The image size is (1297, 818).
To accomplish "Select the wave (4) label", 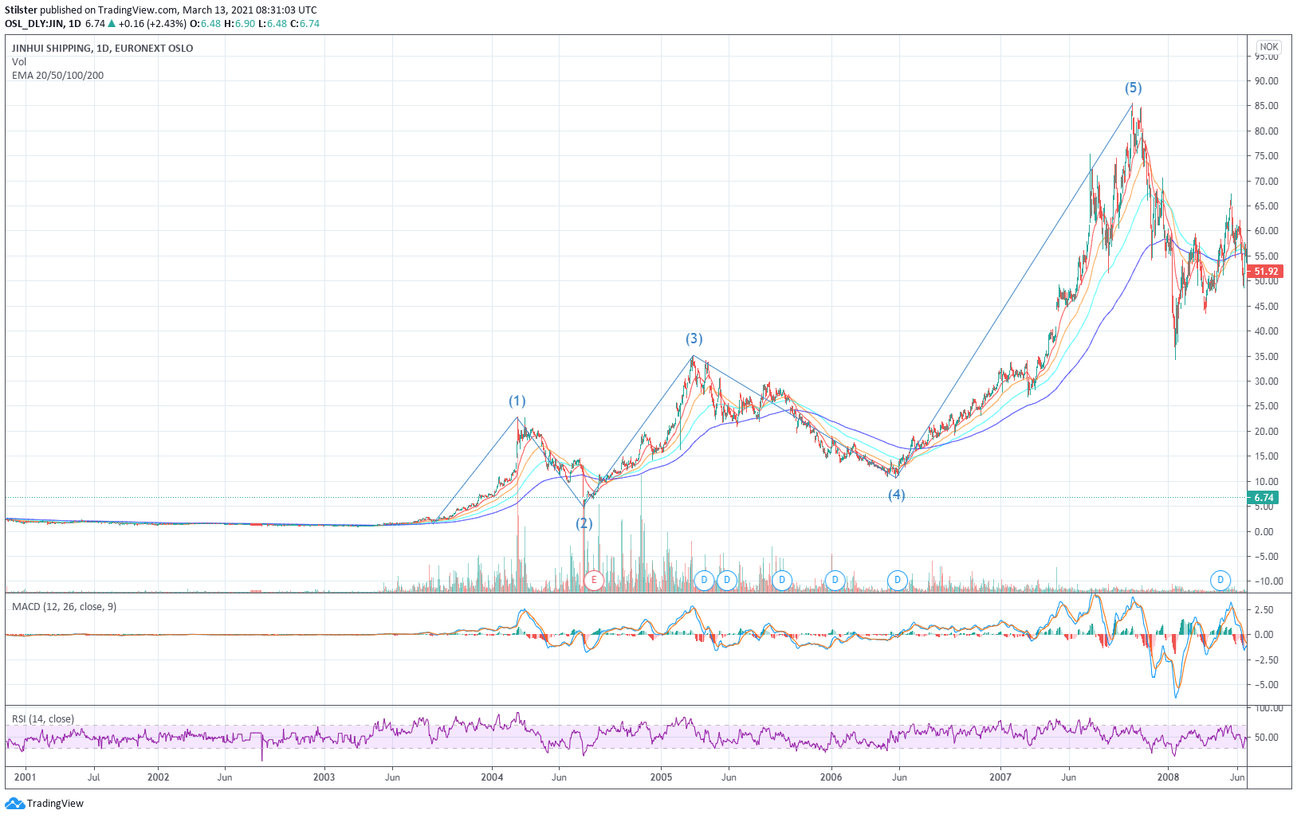I will (x=897, y=495).
